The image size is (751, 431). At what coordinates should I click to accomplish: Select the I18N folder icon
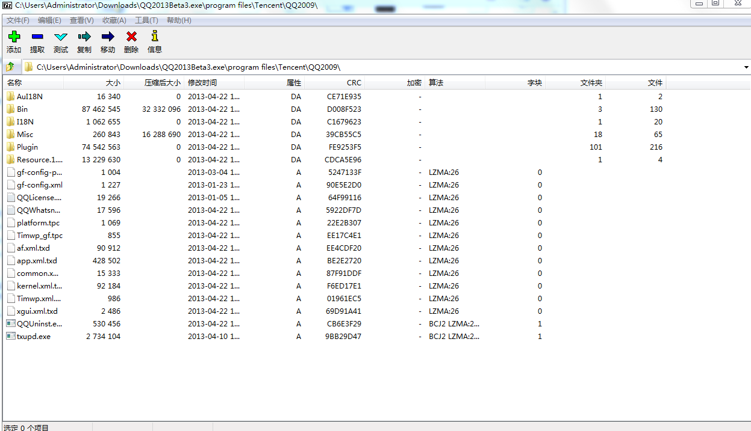point(11,121)
